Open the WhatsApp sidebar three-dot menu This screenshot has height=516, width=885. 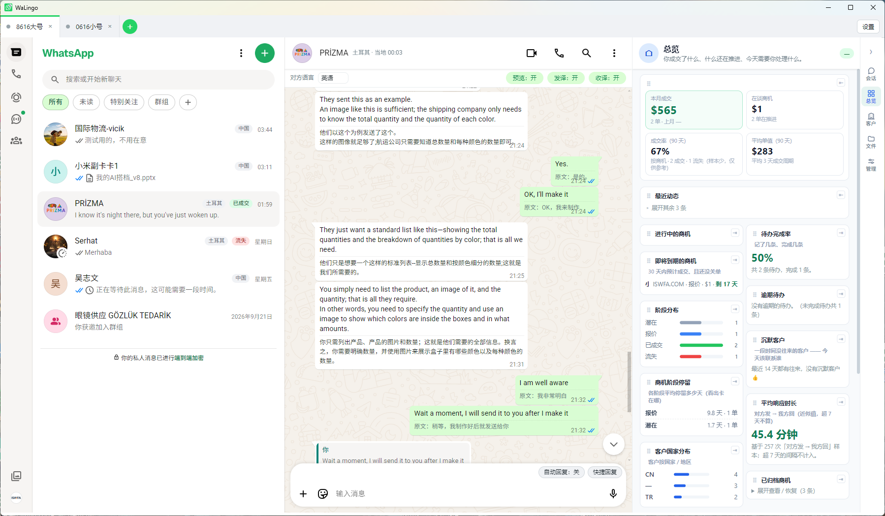[241, 53]
